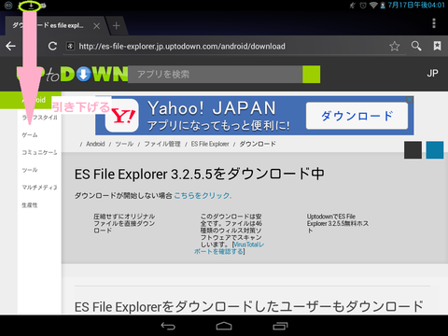Open the ES File Explorer breadcrumb link

point(210,144)
